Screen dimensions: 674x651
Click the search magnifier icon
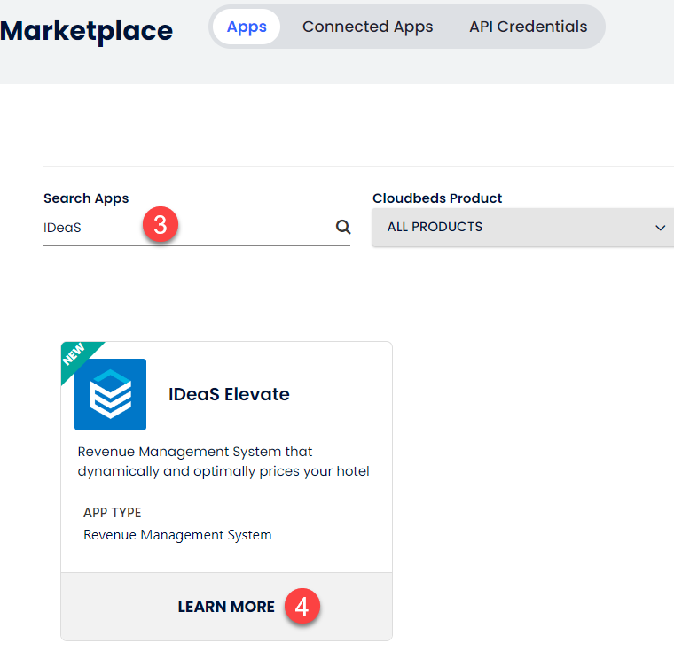click(342, 227)
